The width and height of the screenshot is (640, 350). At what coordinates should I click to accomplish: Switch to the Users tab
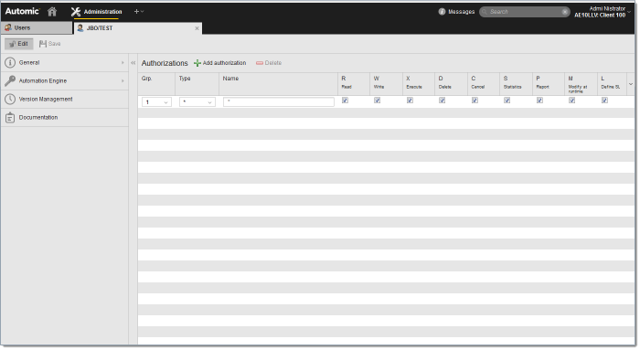coord(36,28)
